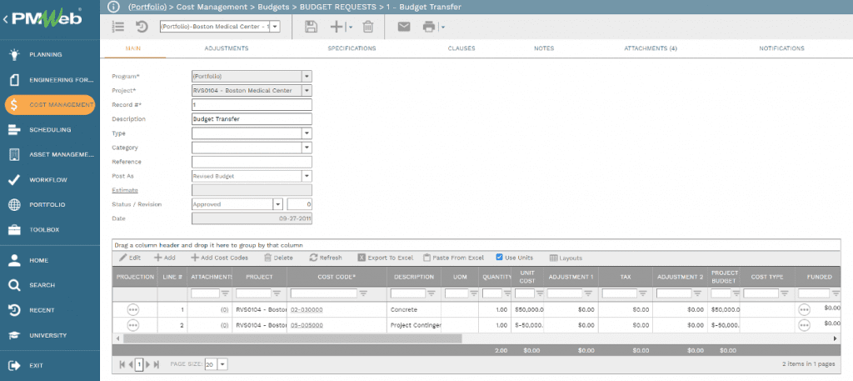Go to next page arrow in pager

point(148,364)
